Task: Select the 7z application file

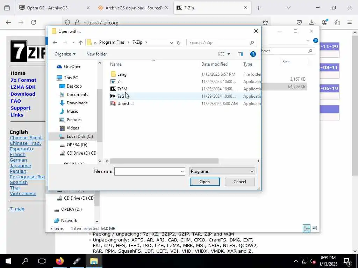Action: coord(116,82)
